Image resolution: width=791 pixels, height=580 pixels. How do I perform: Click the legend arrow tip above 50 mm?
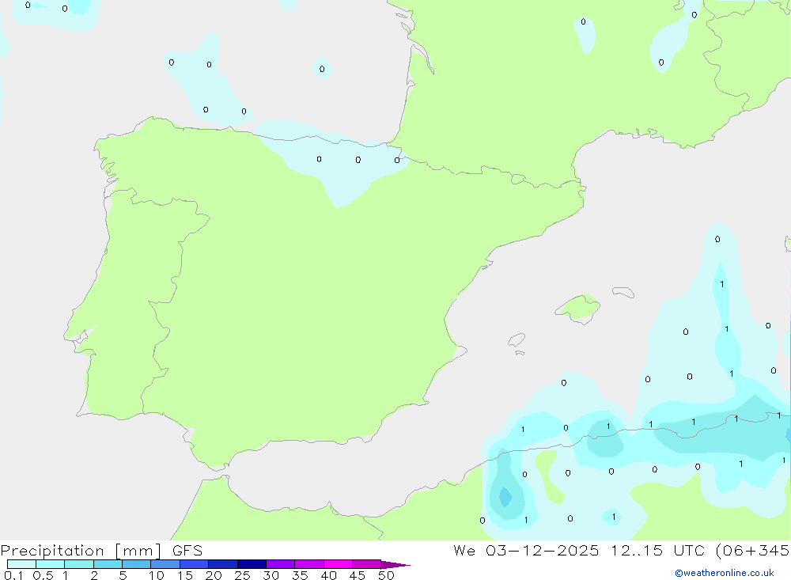pyautogui.click(x=395, y=564)
